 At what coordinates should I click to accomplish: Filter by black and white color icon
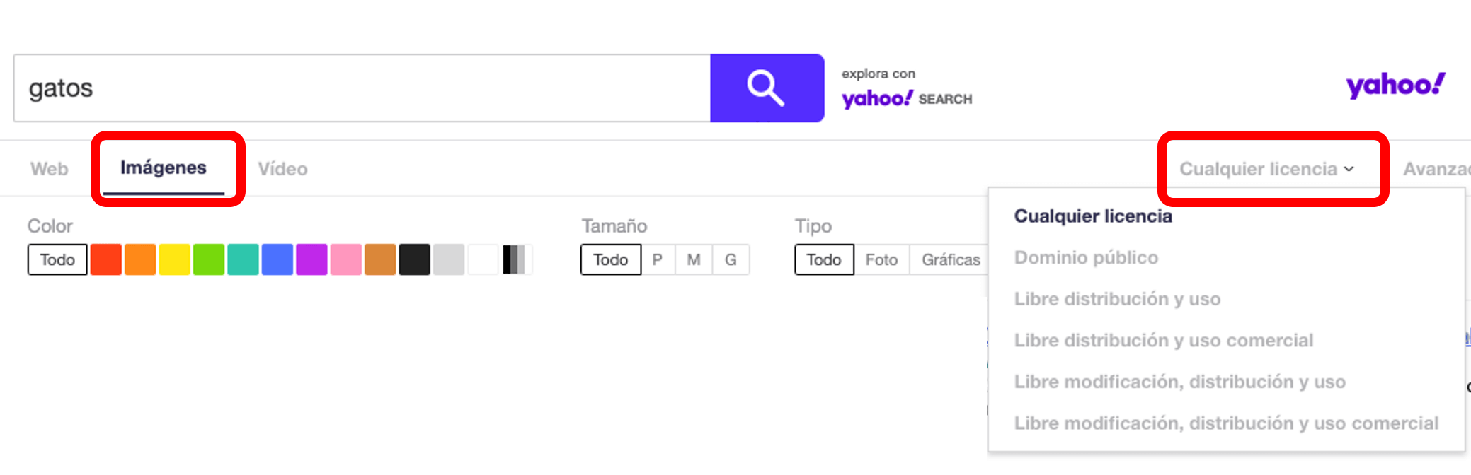[x=515, y=259]
